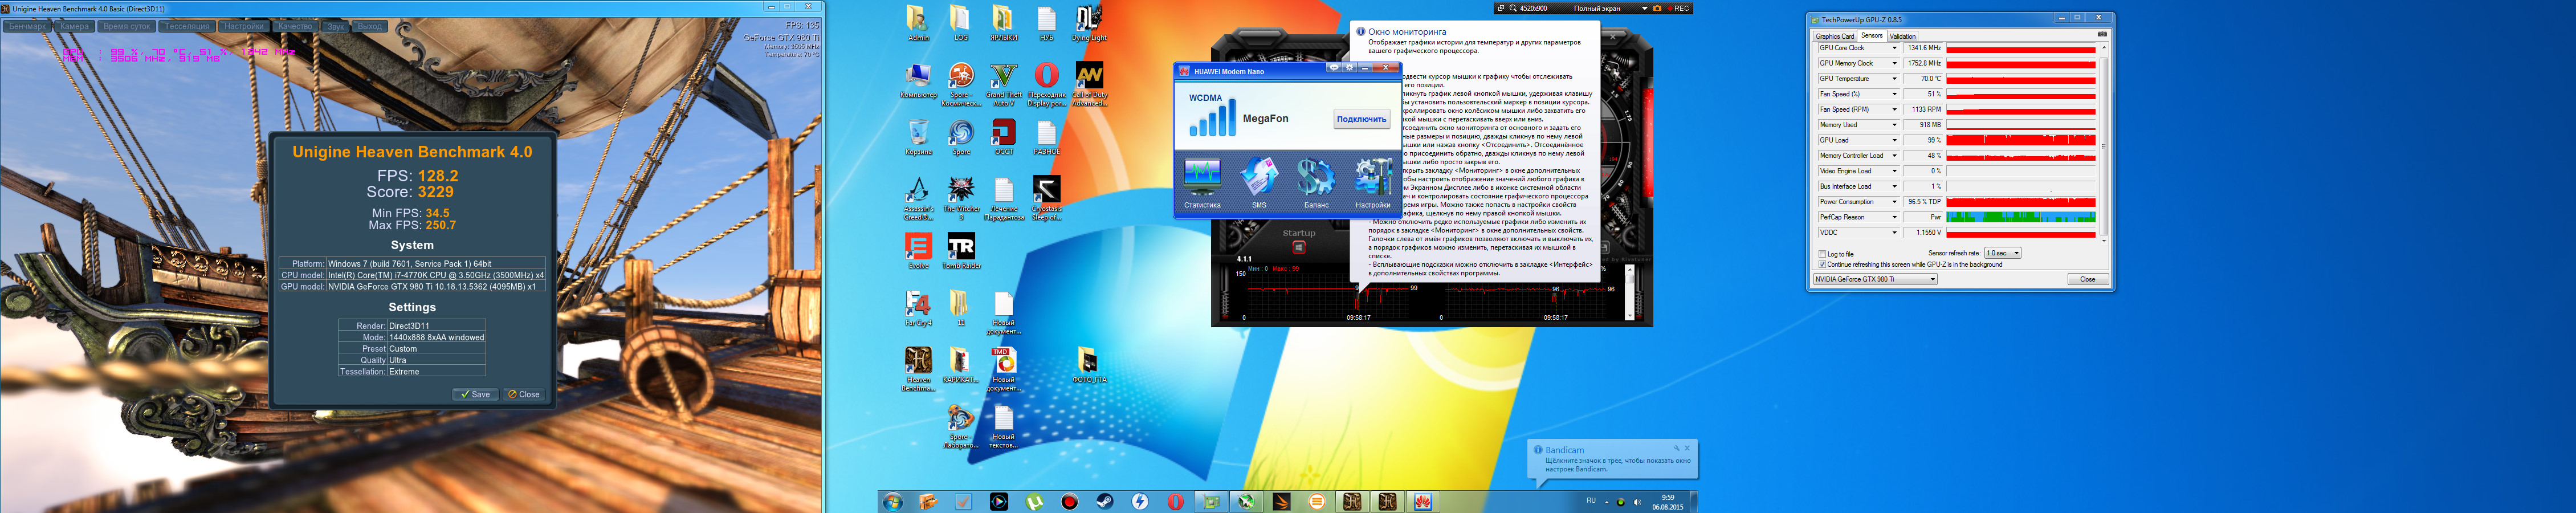
Task: Save the Heaven benchmark results
Action: [x=476, y=394]
